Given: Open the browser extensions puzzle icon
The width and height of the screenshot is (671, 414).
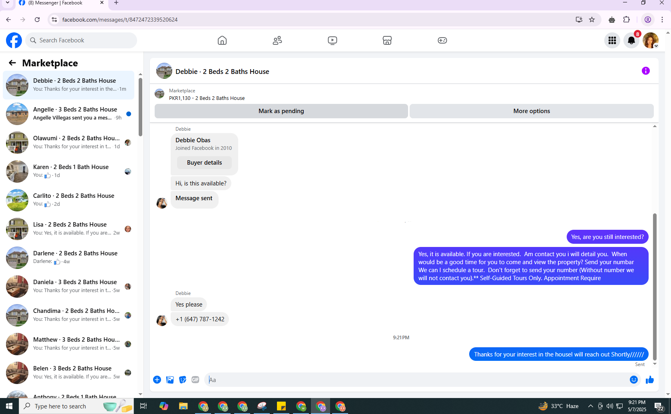Looking at the screenshot, I should 627,20.
